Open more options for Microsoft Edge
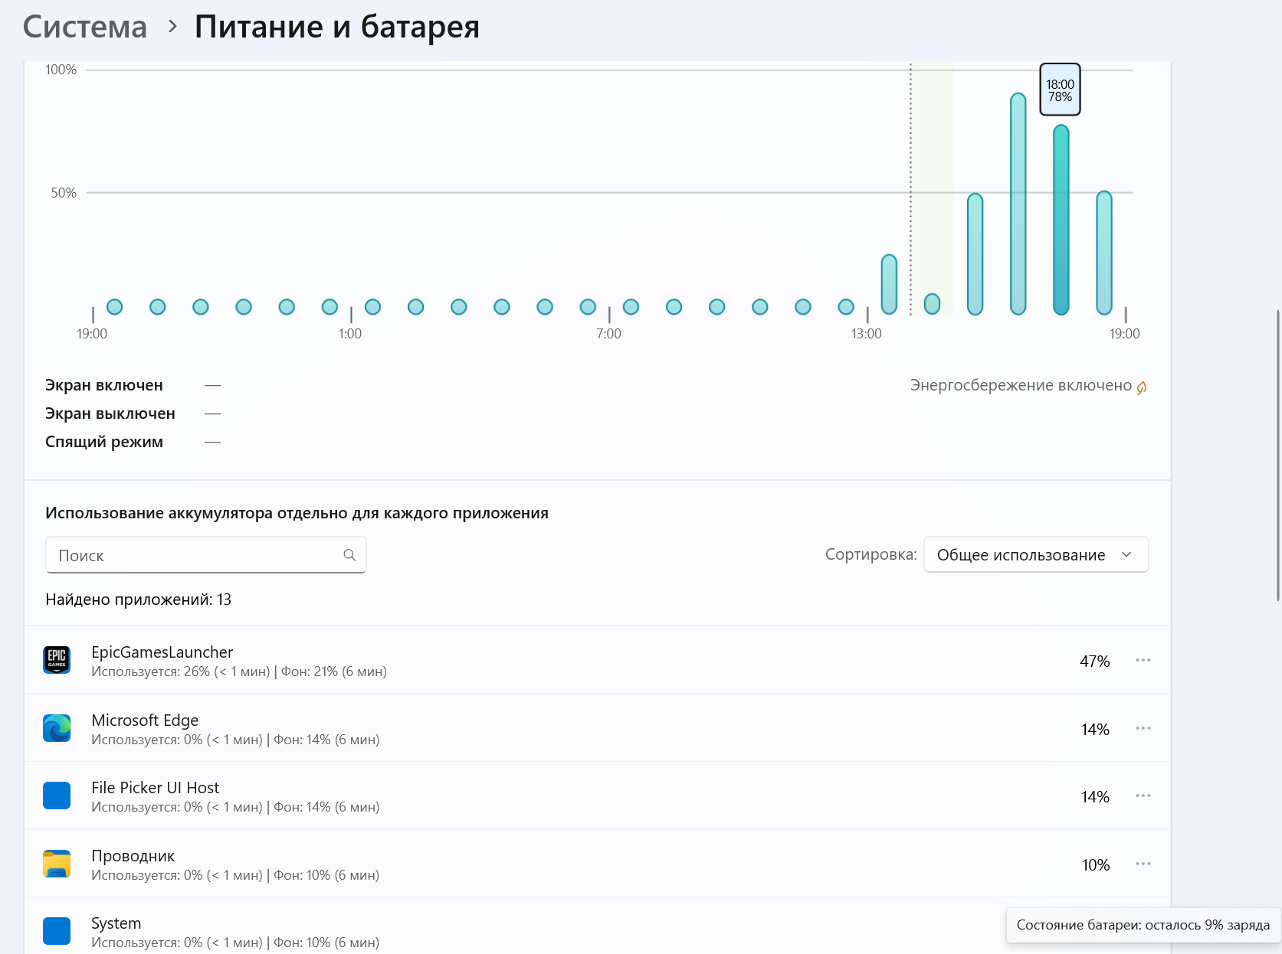This screenshot has width=1282, height=954. pyautogui.click(x=1143, y=728)
